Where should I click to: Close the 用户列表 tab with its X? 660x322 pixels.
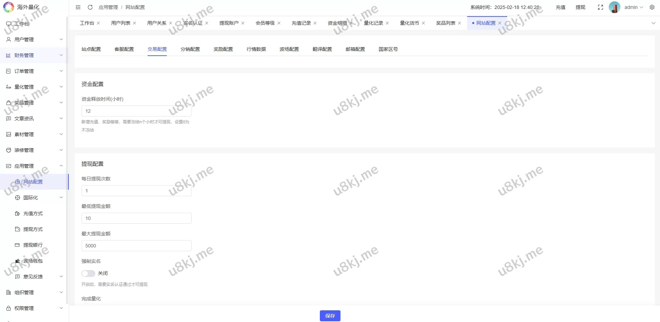pos(134,23)
